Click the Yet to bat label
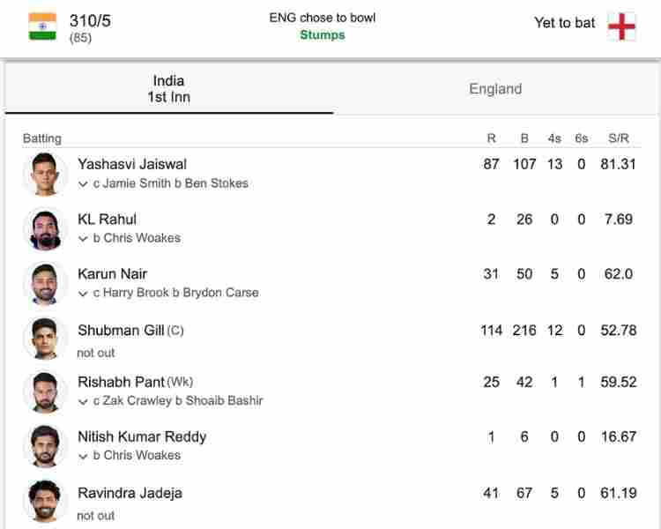This screenshot has width=661, height=529. click(564, 23)
